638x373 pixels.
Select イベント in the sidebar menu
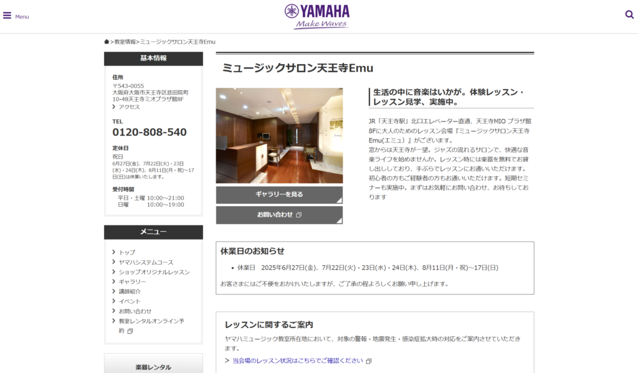(130, 301)
